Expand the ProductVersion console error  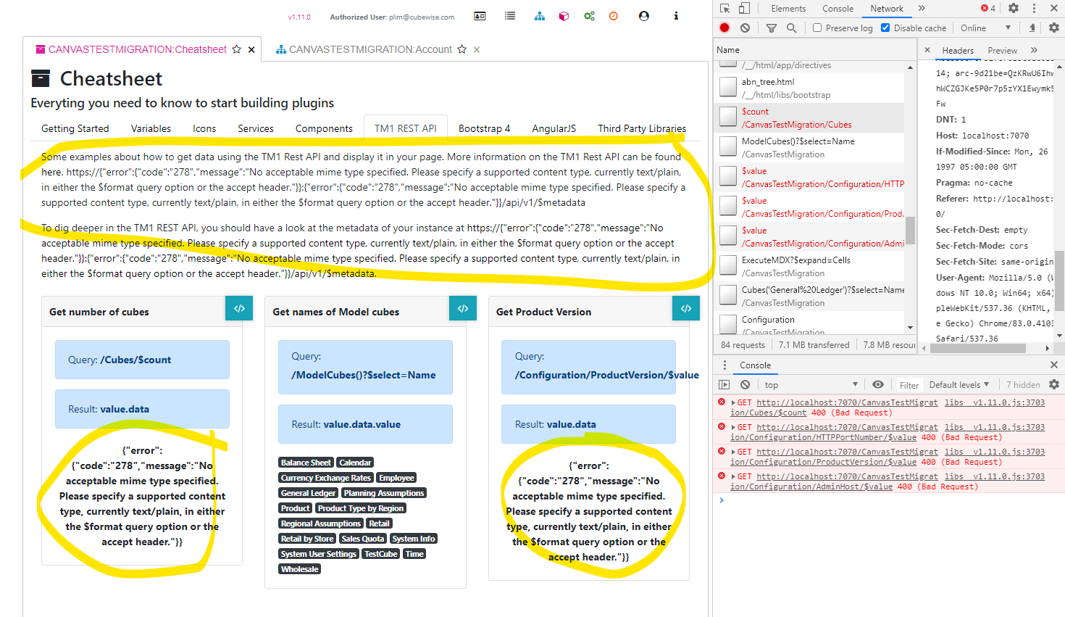[x=733, y=452]
